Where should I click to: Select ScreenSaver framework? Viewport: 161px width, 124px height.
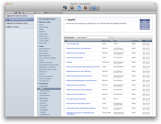(x=43, y=93)
